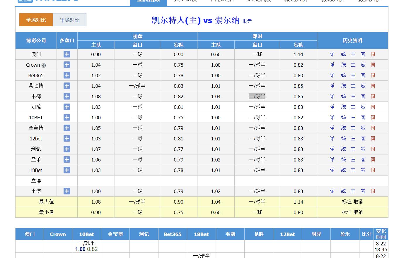Open 详 link in 韦德 row
399x258 pixels.
click(x=332, y=96)
